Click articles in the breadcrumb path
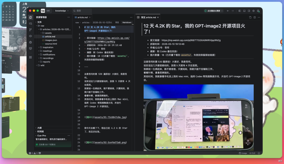This screenshot has width=284, height=164. point(86,22)
